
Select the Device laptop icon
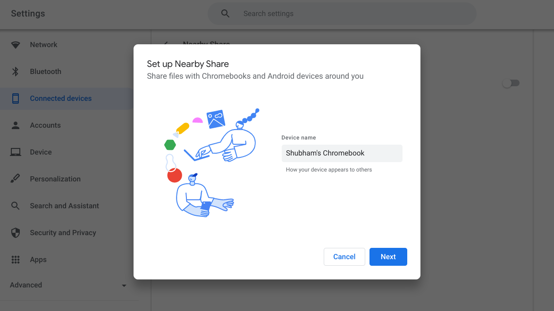point(16,152)
